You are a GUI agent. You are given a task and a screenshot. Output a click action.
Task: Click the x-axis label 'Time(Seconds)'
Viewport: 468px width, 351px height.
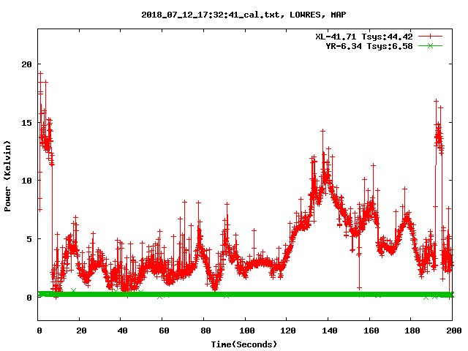[x=244, y=344]
